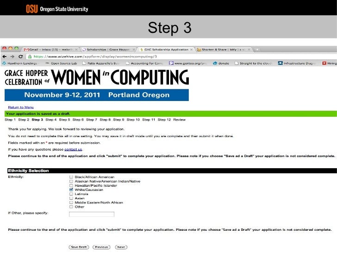
Task: Check Middle Eastern/North African box
Action: tap(71, 202)
